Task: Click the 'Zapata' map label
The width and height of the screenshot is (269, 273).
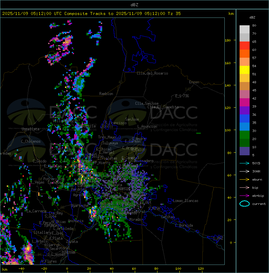Action: coord(72,242)
